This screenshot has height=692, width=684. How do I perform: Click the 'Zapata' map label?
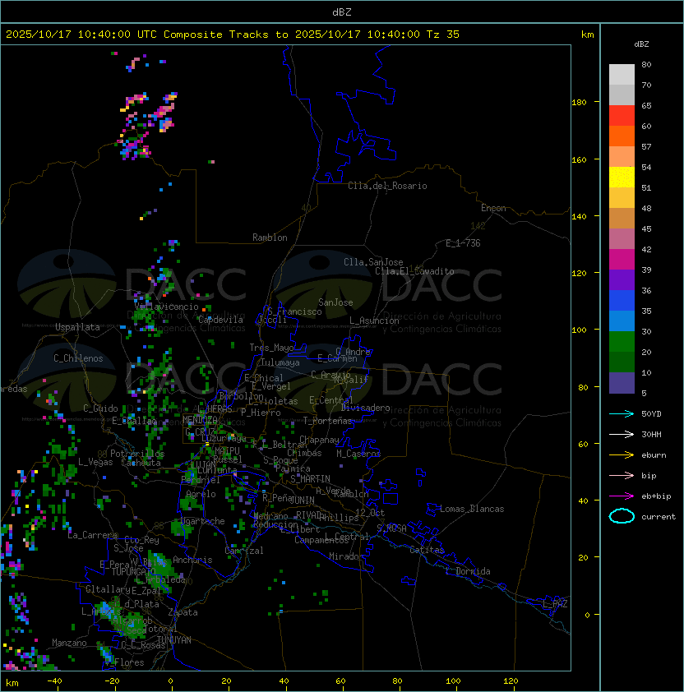183,612
